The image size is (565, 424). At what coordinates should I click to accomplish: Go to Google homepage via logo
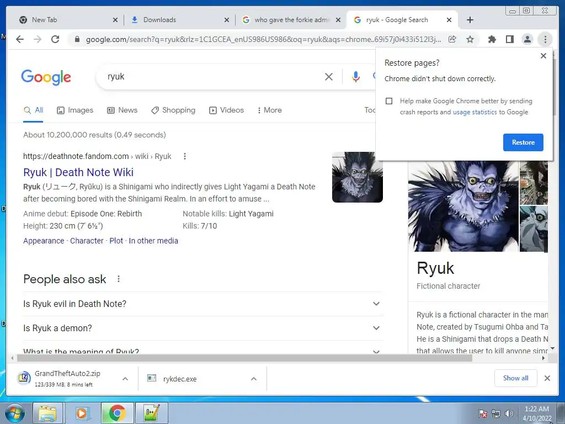pos(46,77)
